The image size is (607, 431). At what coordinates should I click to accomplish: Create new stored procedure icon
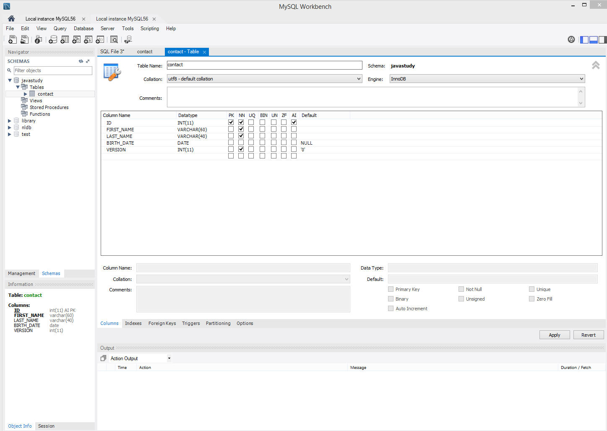point(88,39)
